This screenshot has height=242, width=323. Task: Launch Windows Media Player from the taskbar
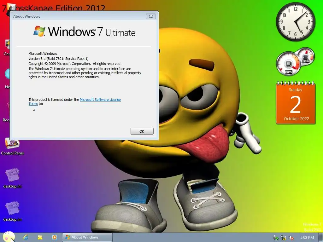(x=54, y=237)
